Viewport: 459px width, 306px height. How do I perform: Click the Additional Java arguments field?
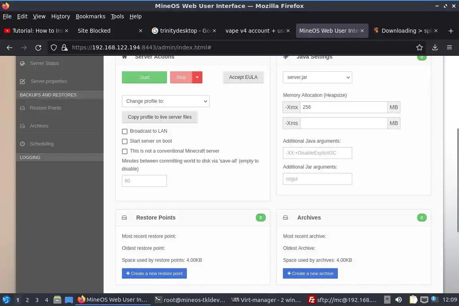[317, 153]
